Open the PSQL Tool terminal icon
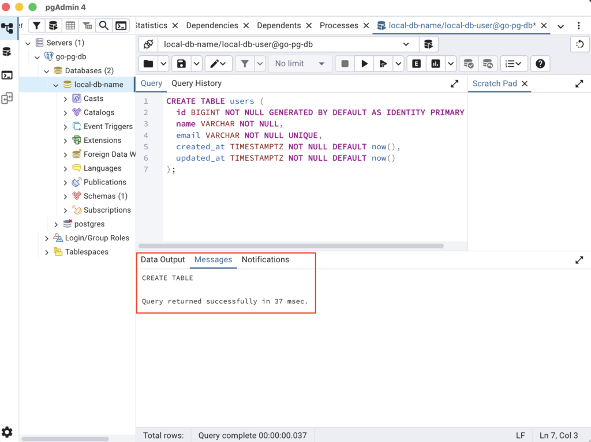This screenshot has width=591, height=442. tap(121, 25)
